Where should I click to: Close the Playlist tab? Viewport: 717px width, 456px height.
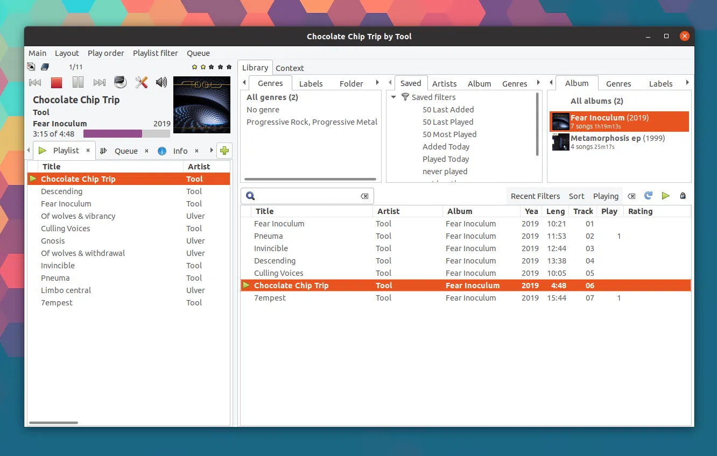[x=88, y=151]
